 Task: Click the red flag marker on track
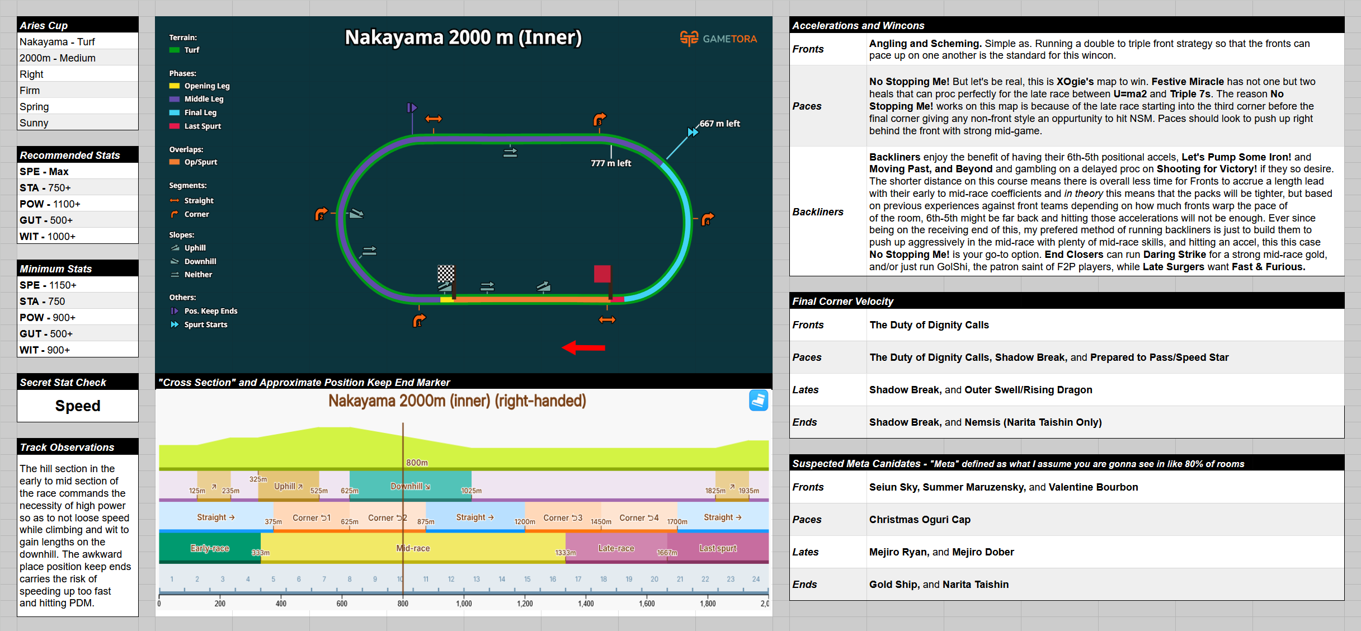[602, 274]
